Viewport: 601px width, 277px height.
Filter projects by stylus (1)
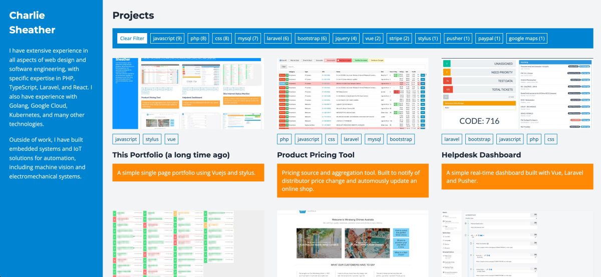tap(428, 39)
